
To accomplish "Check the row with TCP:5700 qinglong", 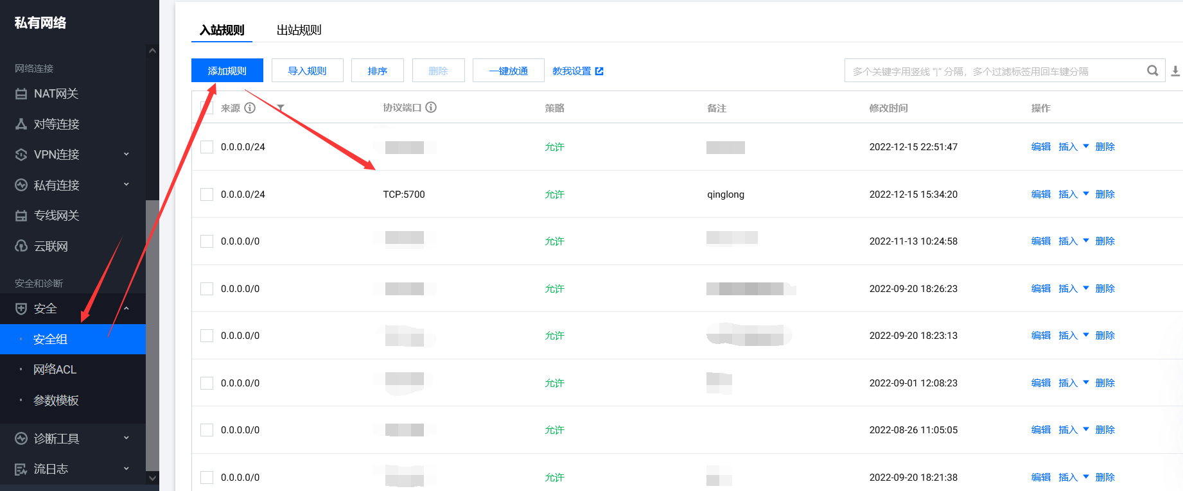I will point(207,194).
